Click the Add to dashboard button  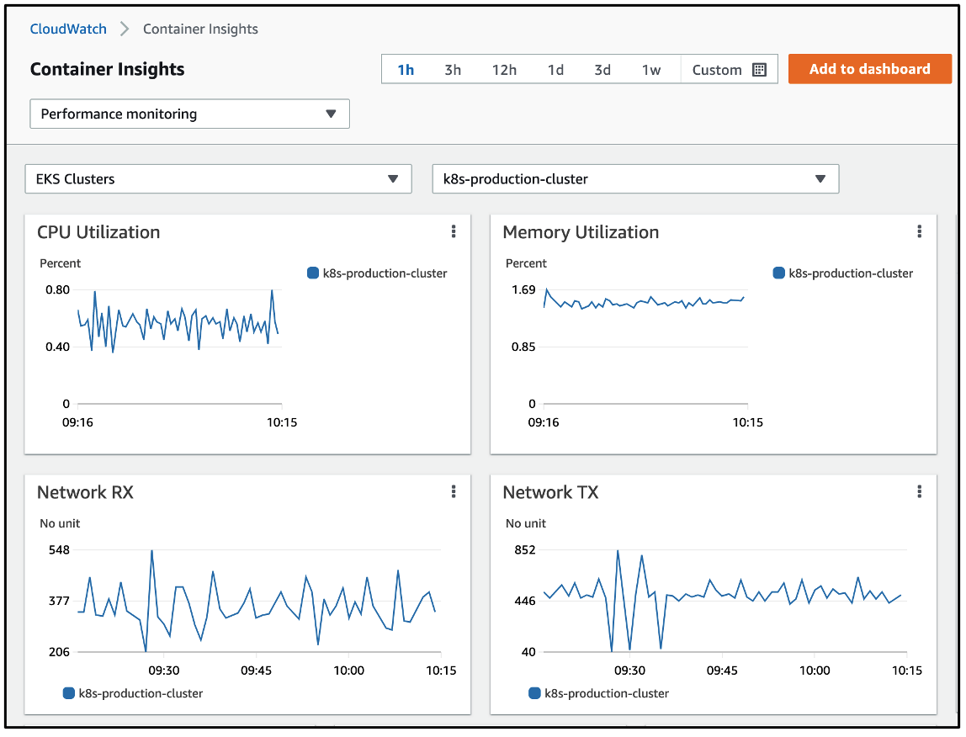coord(869,69)
